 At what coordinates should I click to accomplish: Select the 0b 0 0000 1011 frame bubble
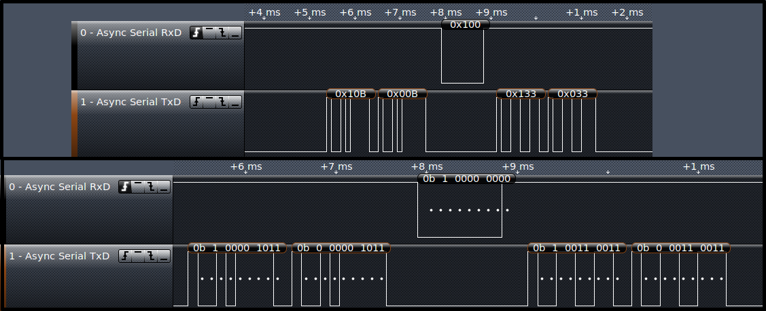pyautogui.click(x=341, y=248)
